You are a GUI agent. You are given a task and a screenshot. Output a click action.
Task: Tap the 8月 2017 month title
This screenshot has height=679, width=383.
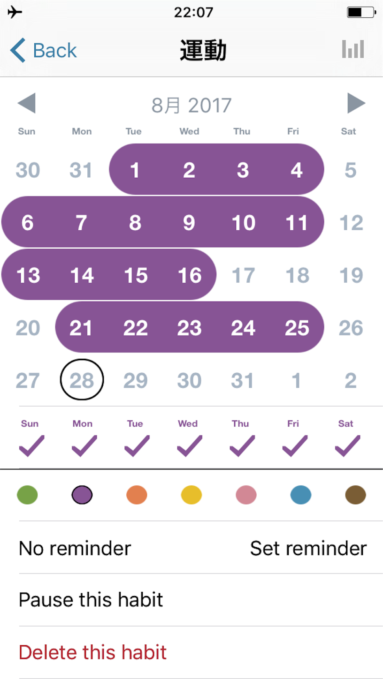191,106
